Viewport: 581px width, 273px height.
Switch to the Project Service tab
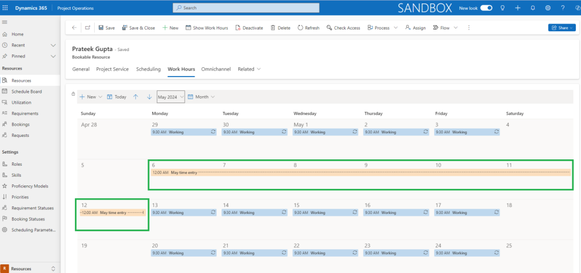[x=112, y=69]
